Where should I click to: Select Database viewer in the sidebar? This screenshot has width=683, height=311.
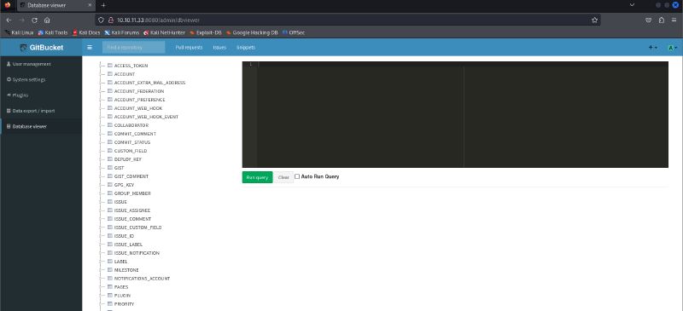41,127
